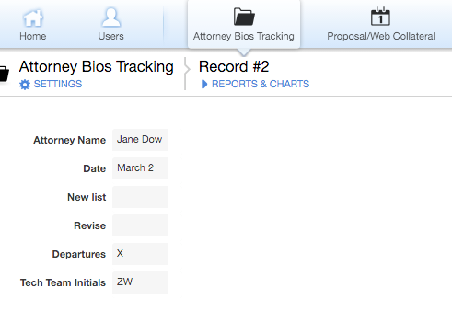The width and height of the screenshot is (452, 334).
Task: Click the Tech Team Initials field ZW
Action: point(140,282)
